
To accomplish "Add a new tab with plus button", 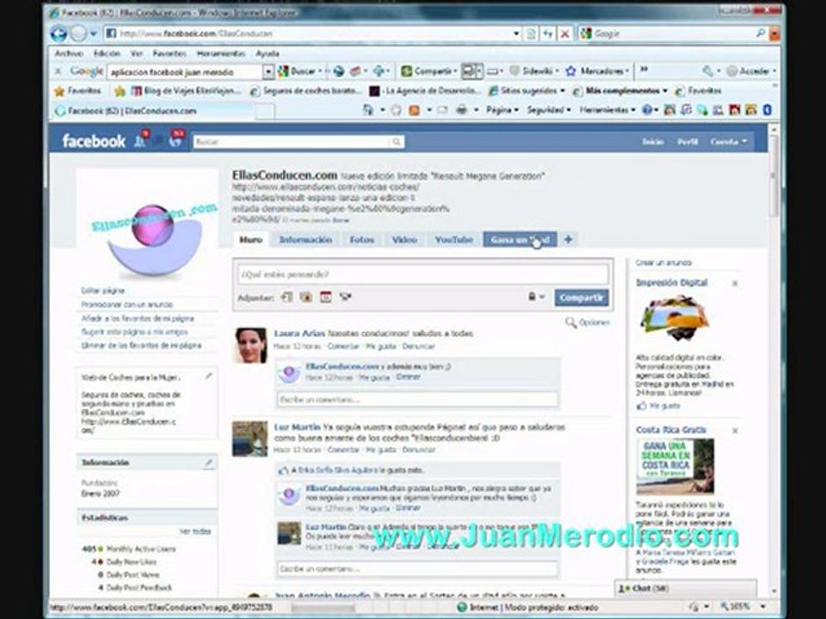I will pos(568,240).
